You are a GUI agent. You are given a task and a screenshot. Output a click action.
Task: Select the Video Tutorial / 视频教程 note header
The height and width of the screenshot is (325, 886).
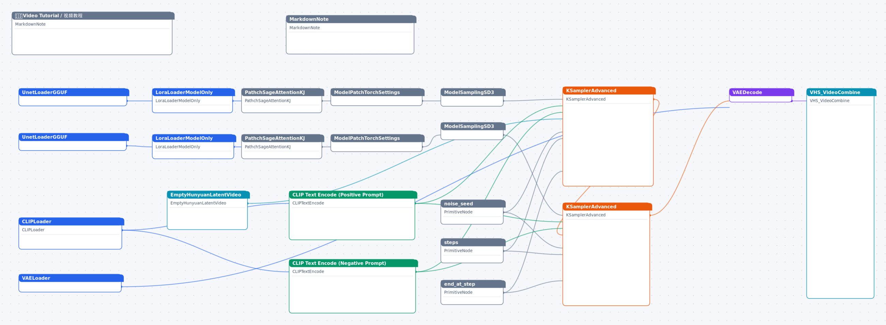click(93, 16)
